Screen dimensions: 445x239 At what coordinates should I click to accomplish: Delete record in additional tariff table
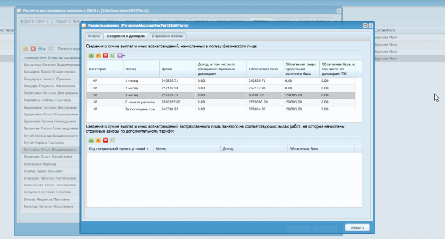tap(105, 140)
